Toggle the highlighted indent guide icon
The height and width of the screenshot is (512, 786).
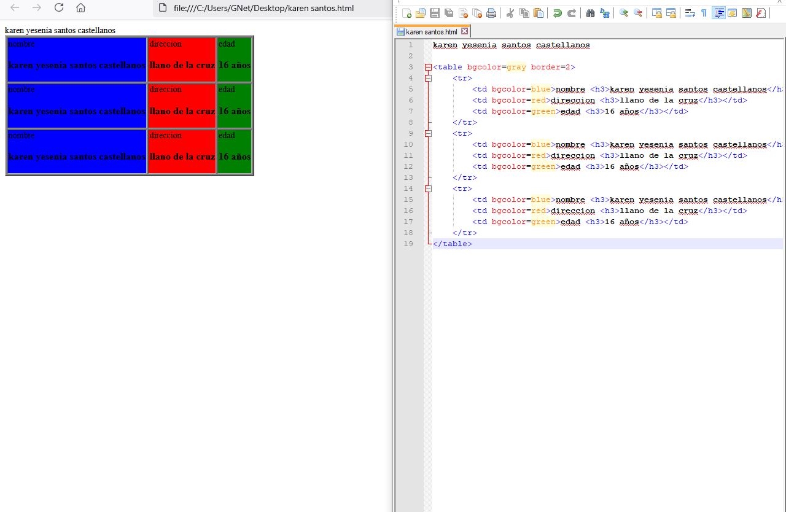tap(718, 13)
